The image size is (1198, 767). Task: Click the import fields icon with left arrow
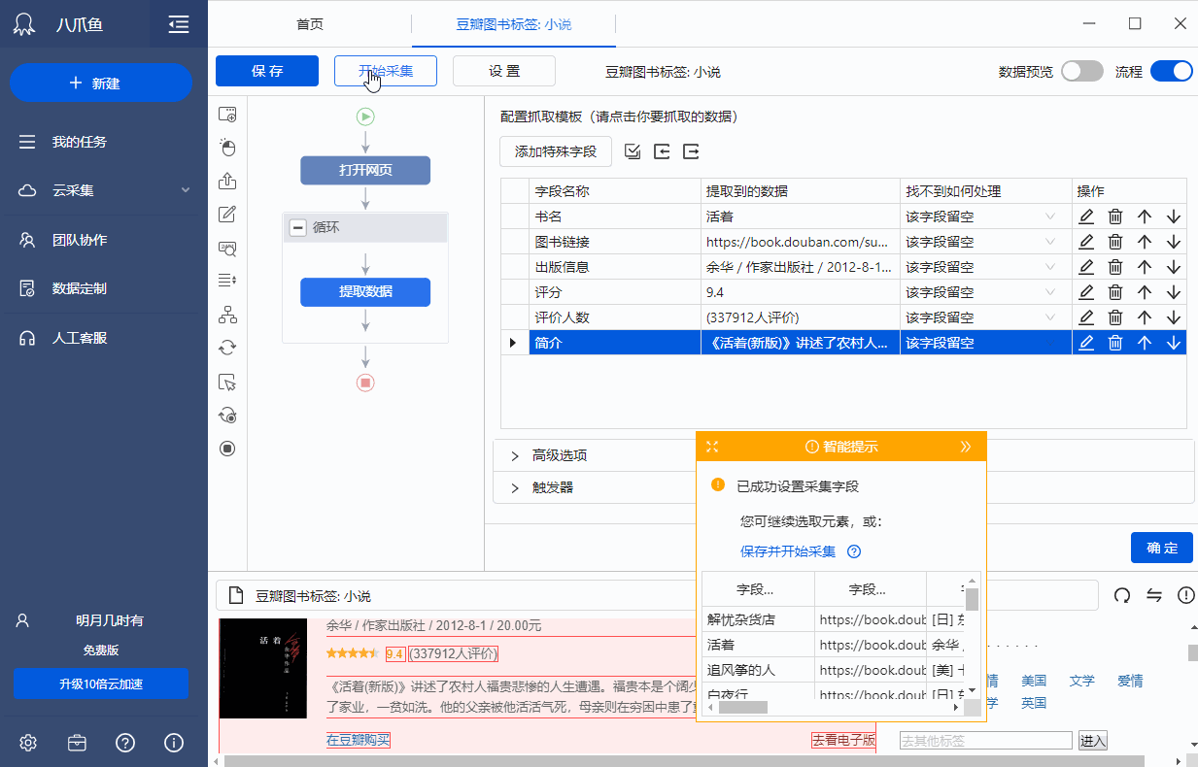point(662,151)
